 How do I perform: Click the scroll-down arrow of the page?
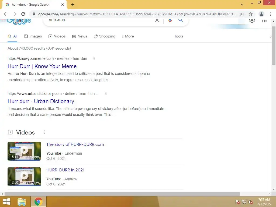click(x=274, y=189)
